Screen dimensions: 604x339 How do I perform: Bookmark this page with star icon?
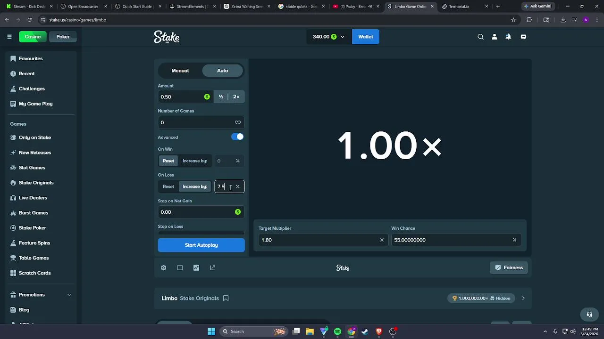(513, 20)
